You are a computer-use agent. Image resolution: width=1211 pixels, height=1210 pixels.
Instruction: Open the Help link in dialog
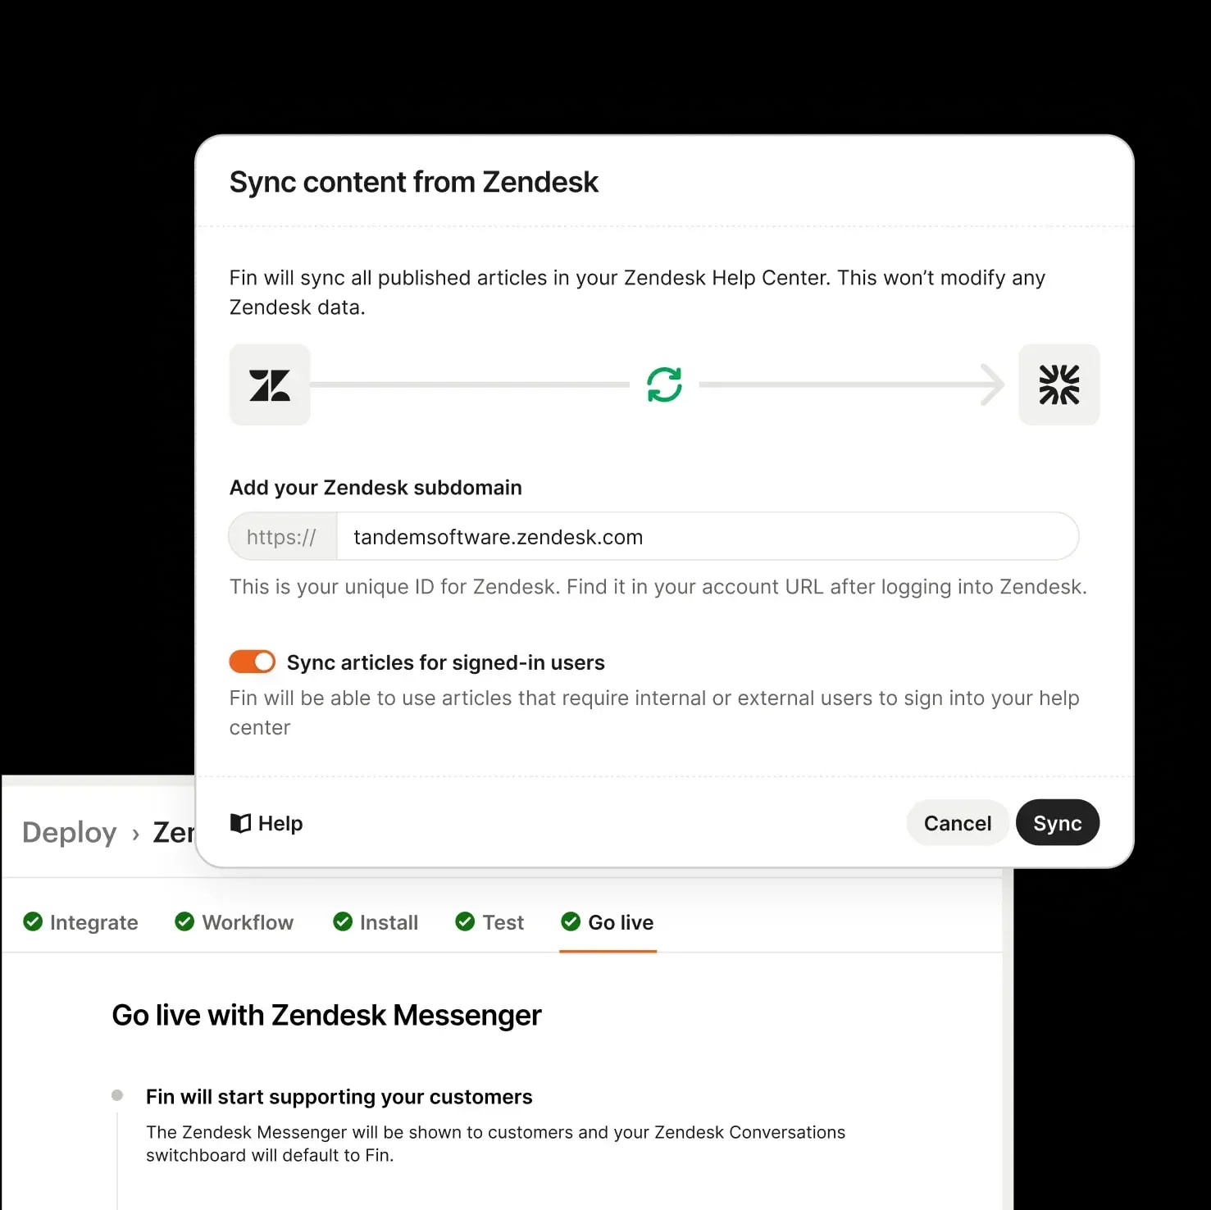pyautogui.click(x=280, y=823)
